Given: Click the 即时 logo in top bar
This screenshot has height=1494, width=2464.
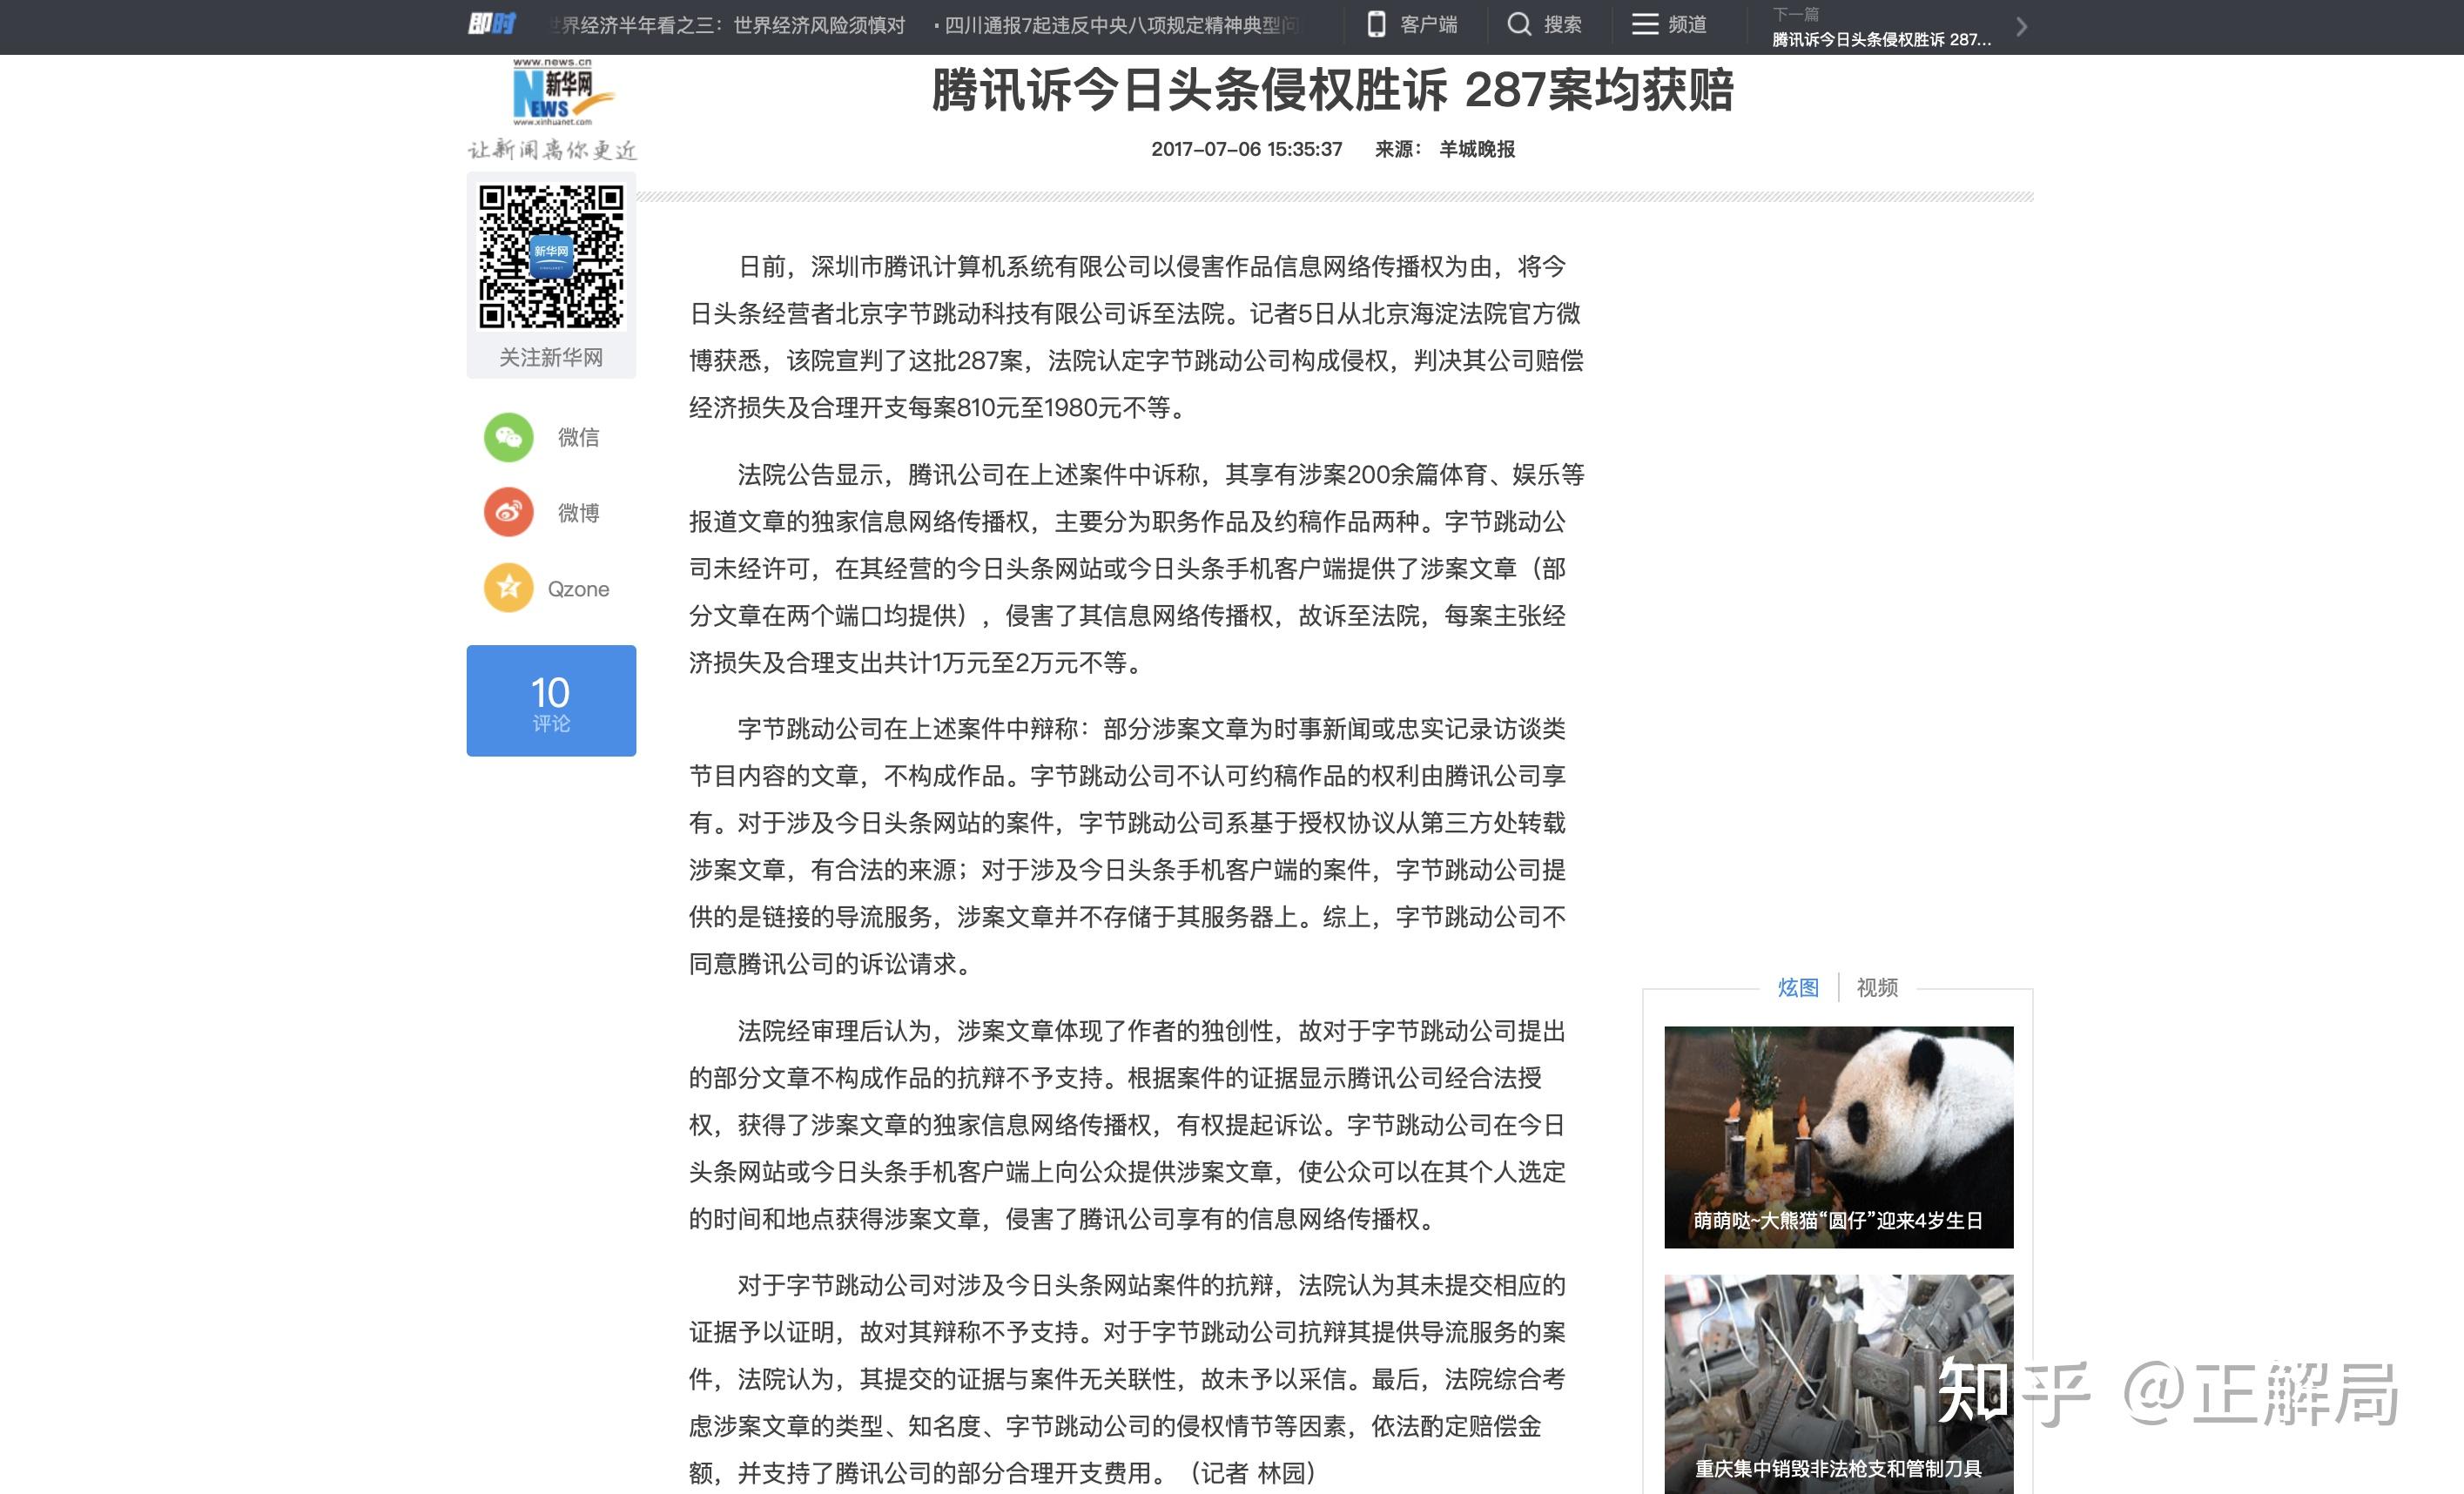Looking at the screenshot, I should (491, 24).
